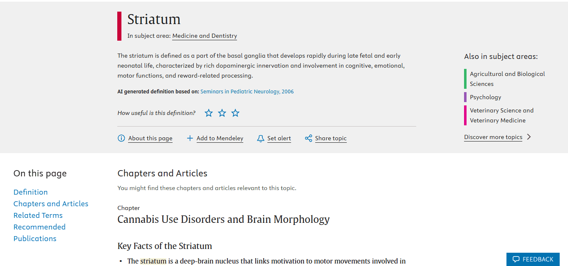Jump to Chapters and Articles section
The height and width of the screenshot is (266, 568).
click(x=51, y=204)
